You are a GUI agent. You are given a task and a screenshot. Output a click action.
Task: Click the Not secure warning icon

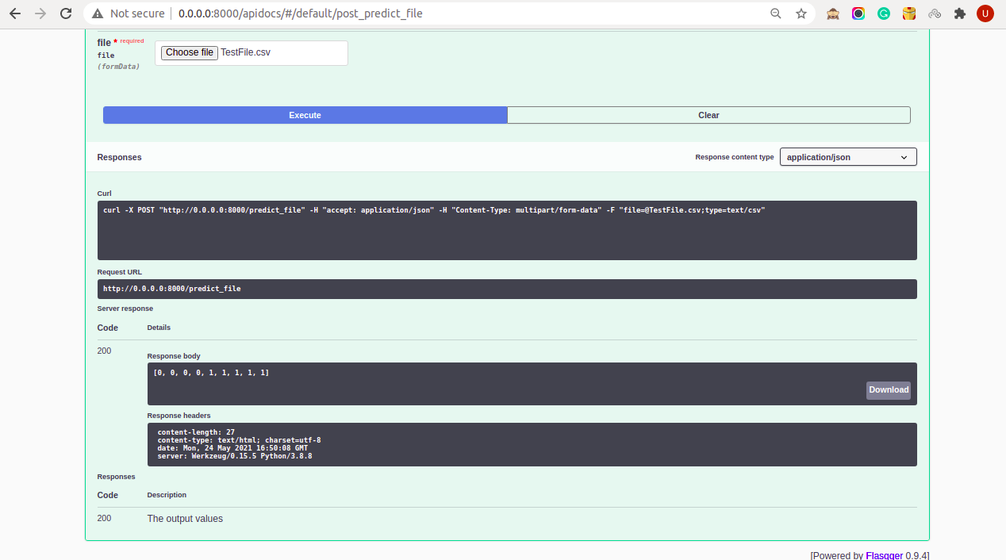pos(98,13)
